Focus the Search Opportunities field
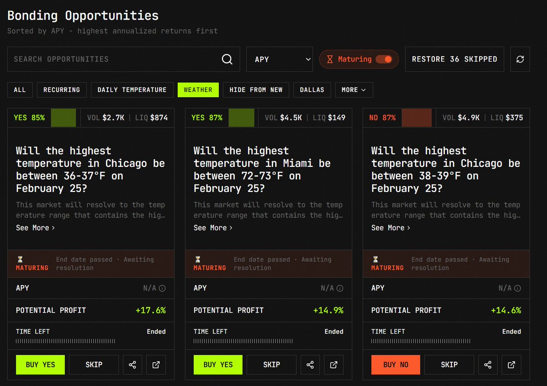The image size is (547, 386). pos(124,59)
